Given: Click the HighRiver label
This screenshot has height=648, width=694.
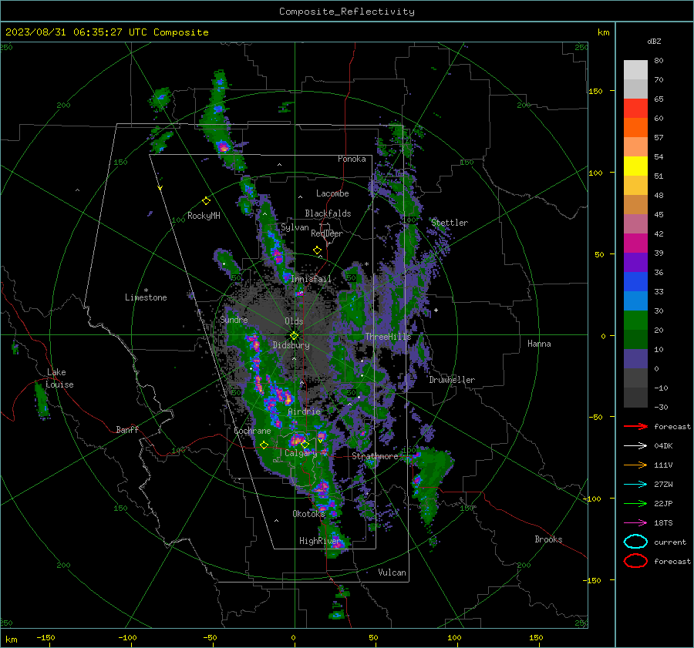Looking at the screenshot, I should 319,541.
